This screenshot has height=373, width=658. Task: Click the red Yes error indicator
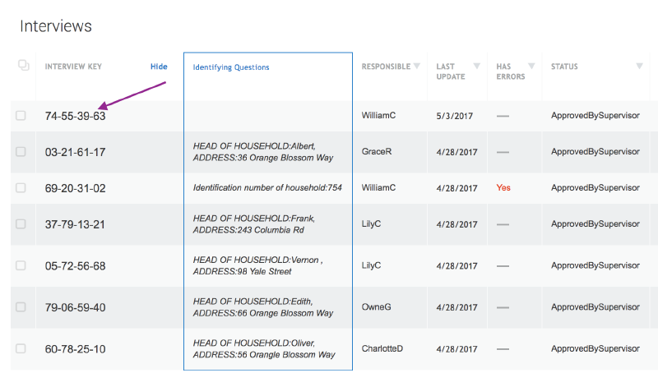pyautogui.click(x=503, y=188)
